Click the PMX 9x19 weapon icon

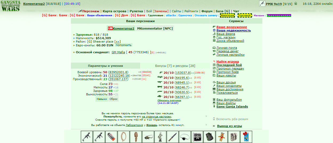click(x=262, y=4)
